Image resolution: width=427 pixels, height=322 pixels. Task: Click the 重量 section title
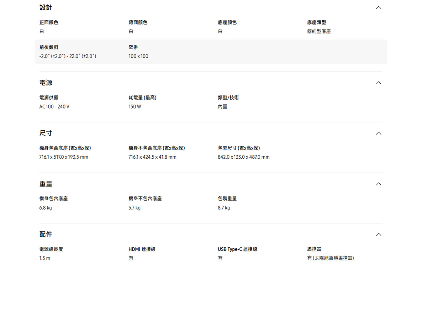tap(46, 184)
